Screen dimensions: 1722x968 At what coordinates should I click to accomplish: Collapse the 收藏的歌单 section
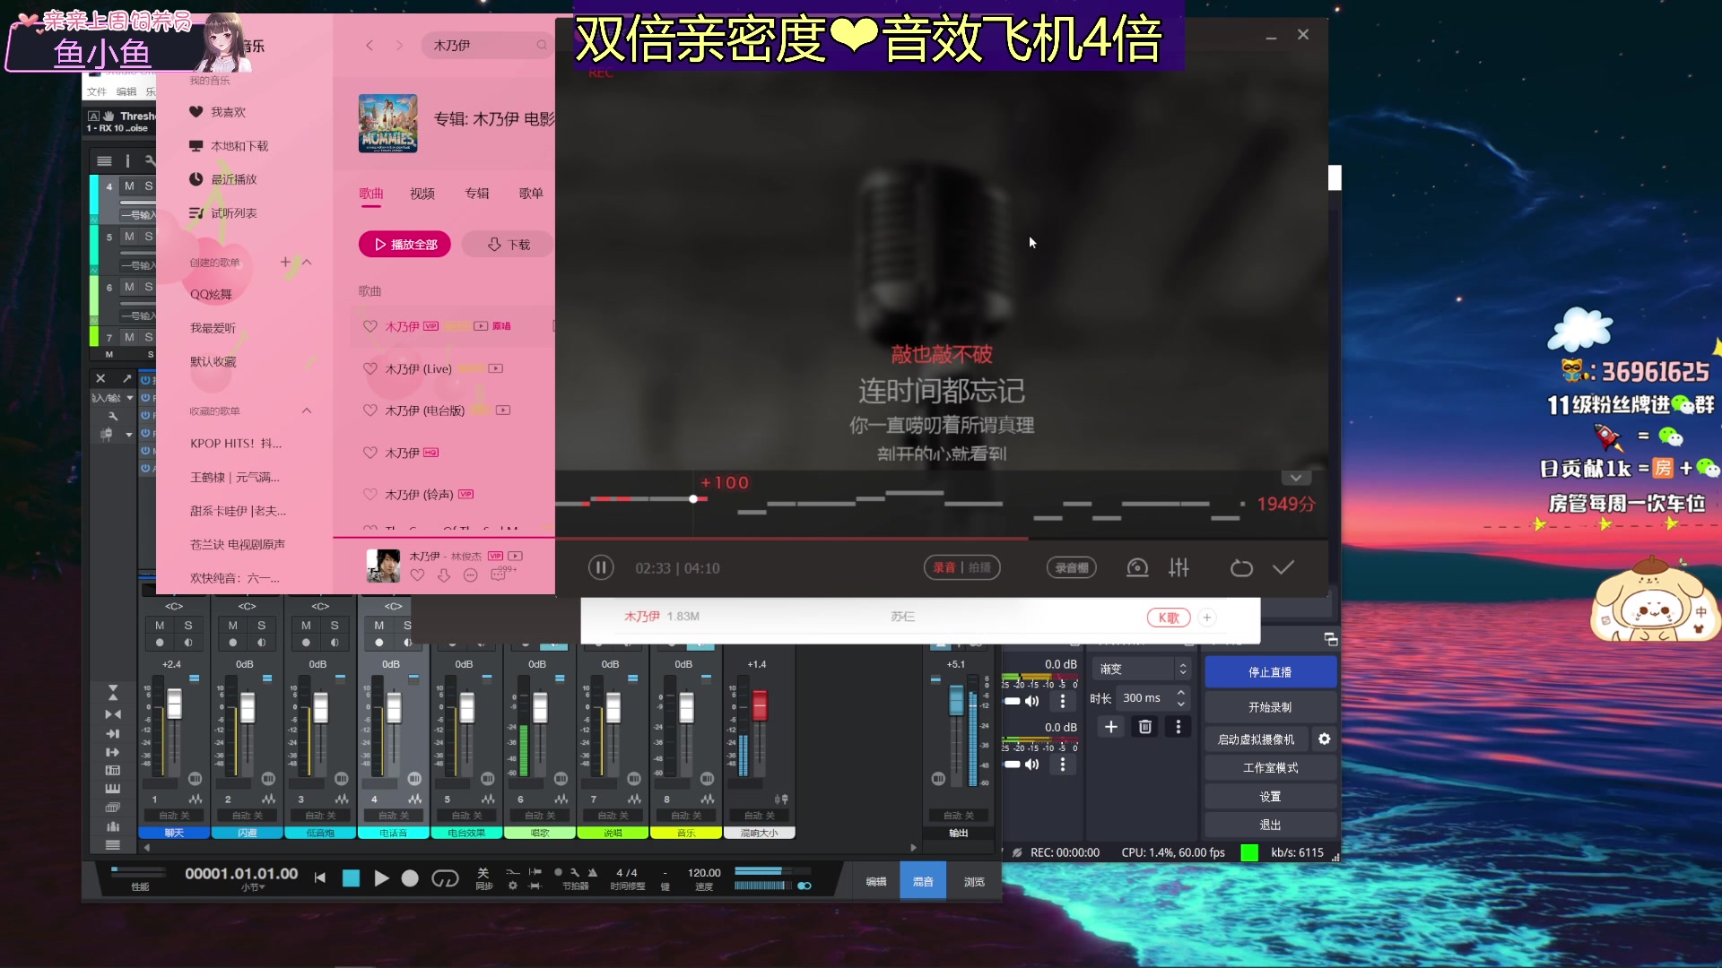pos(307,411)
